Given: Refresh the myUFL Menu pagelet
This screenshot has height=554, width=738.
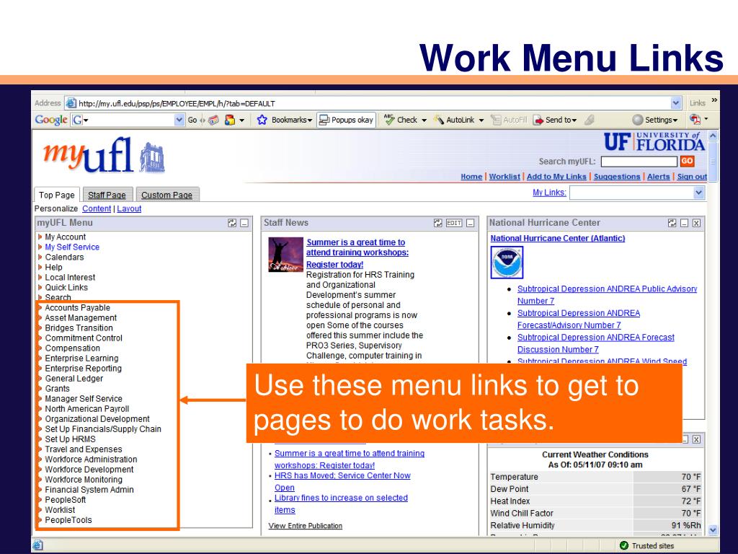Looking at the screenshot, I should 232,224.
